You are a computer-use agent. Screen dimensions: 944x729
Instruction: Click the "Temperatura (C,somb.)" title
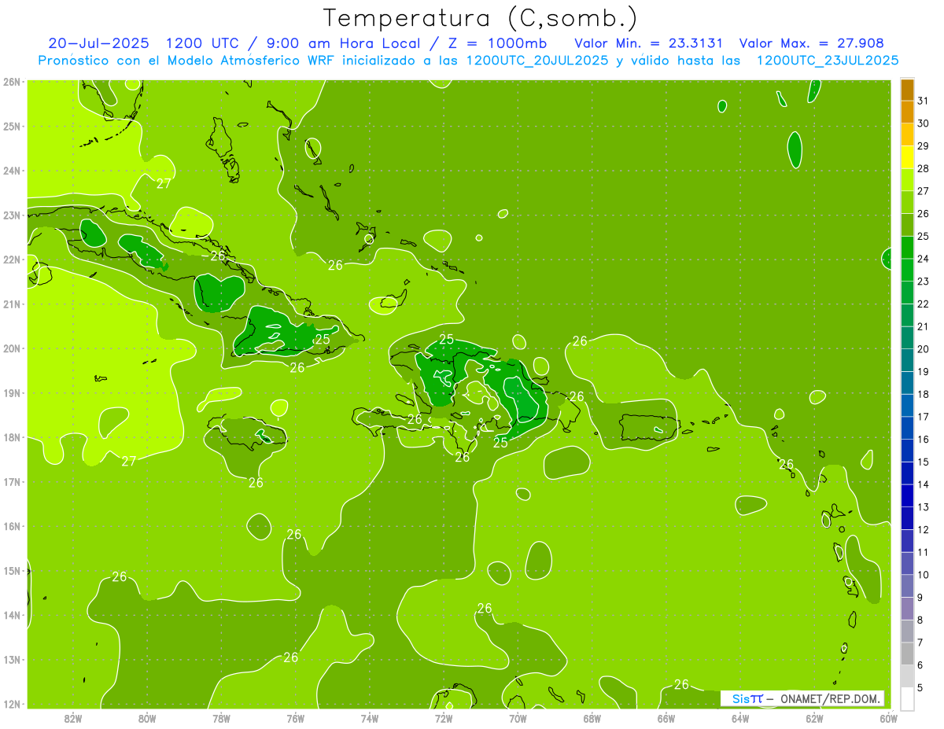(481, 18)
